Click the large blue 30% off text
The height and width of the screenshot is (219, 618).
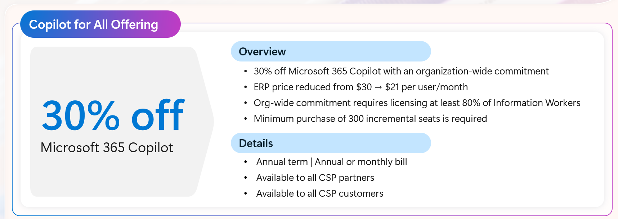113,115
